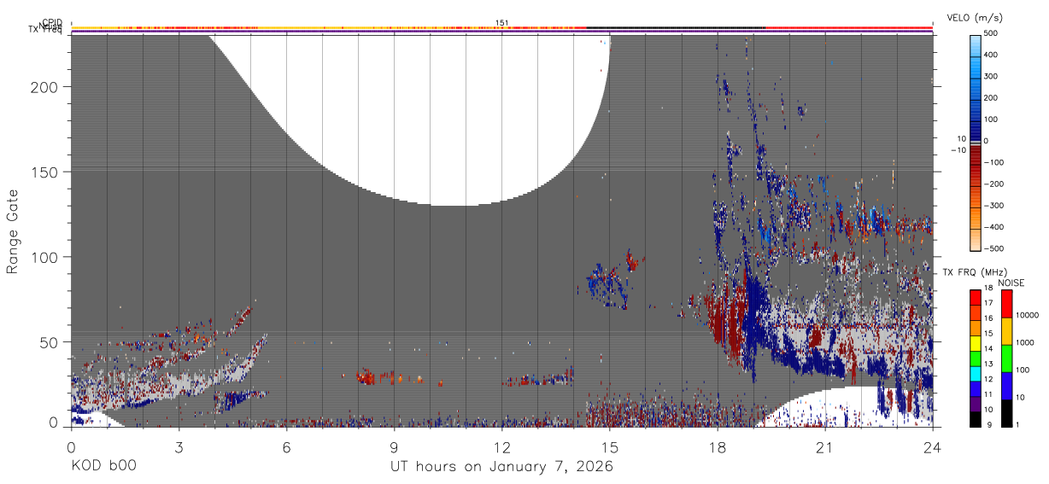Click the "50" tick on the Range Gate axis
This screenshot has height=484, width=1049.
click(x=50, y=342)
